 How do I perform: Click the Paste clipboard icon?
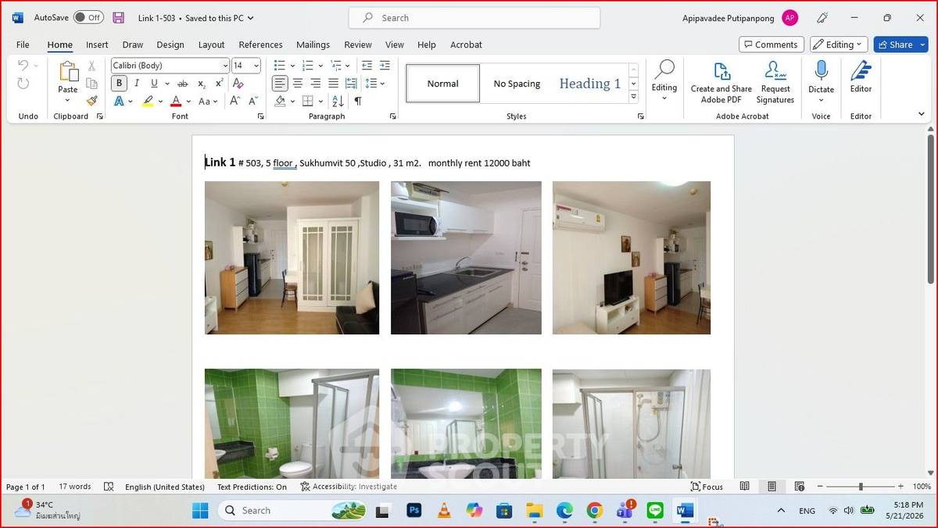68,72
